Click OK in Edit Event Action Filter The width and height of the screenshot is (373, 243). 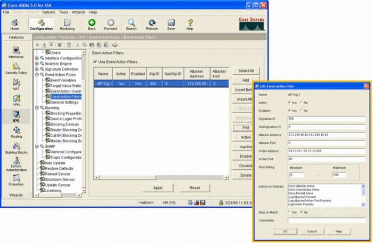coord(285,231)
